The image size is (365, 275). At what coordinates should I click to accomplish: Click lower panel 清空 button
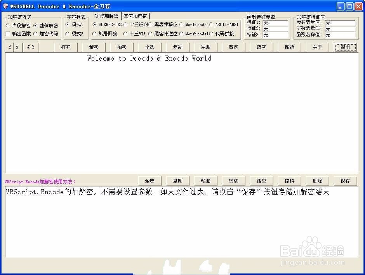click(x=261, y=181)
